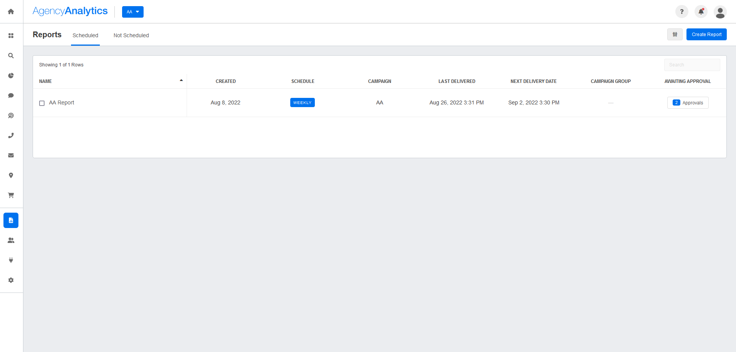Select the rankings search icon in sidebar
The width and height of the screenshot is (736, 352).
(11, 55)
